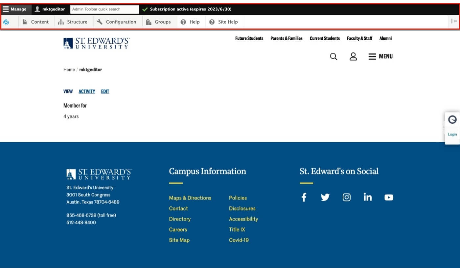
Task: Click the user account profile icon
Action: pos(353,56)
